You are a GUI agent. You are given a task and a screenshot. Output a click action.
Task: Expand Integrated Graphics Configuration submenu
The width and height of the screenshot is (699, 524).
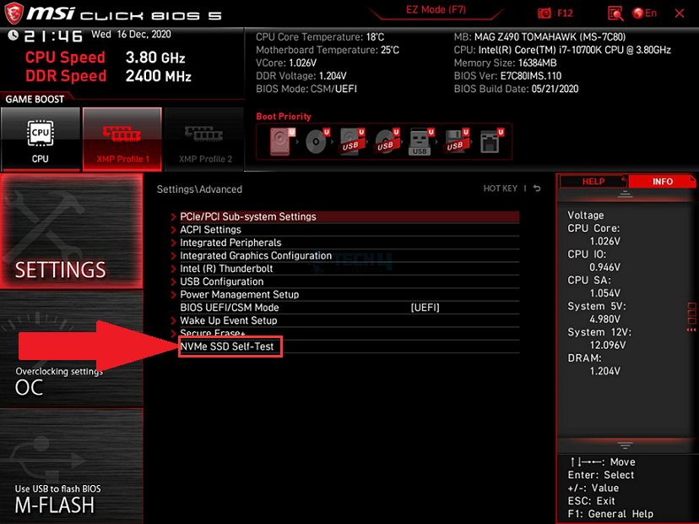[255, 255]
